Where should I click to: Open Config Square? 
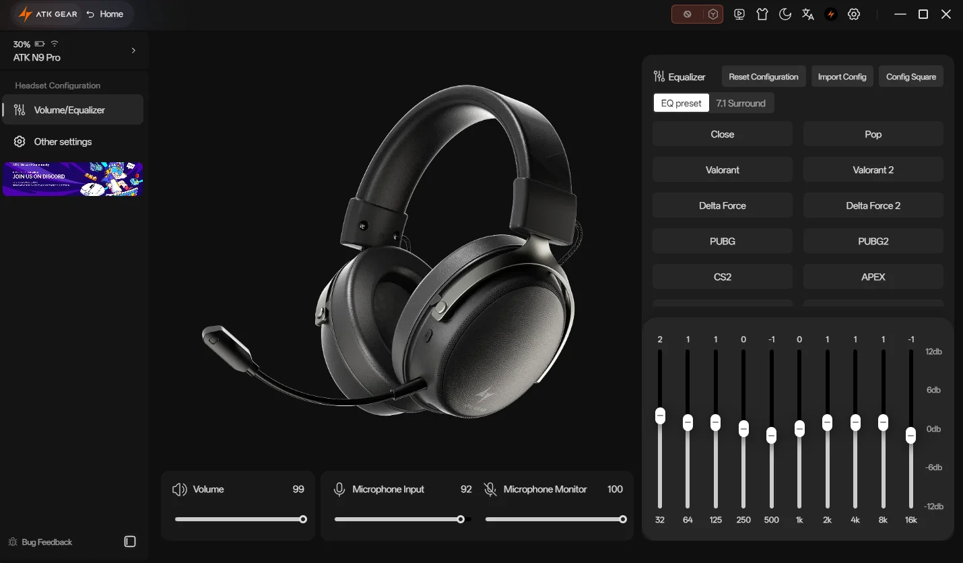911,77
